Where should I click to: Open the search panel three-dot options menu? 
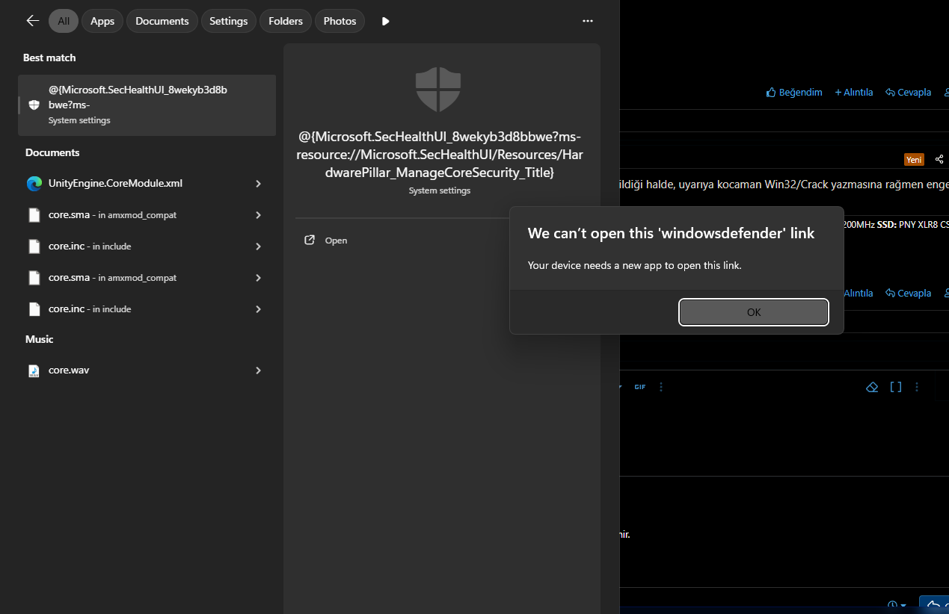(x=588, y=21)
